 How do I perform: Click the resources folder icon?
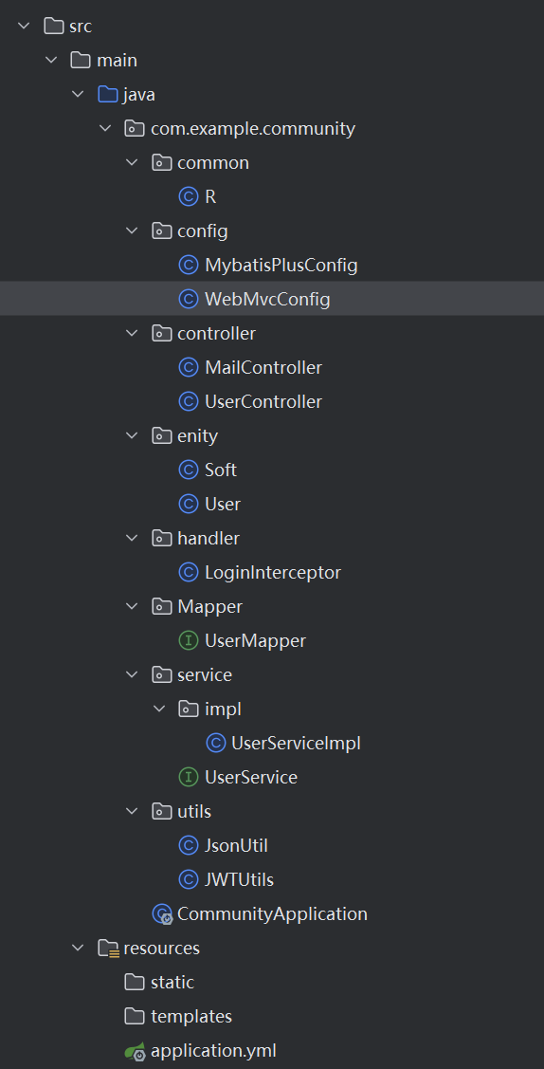(108, 948)
